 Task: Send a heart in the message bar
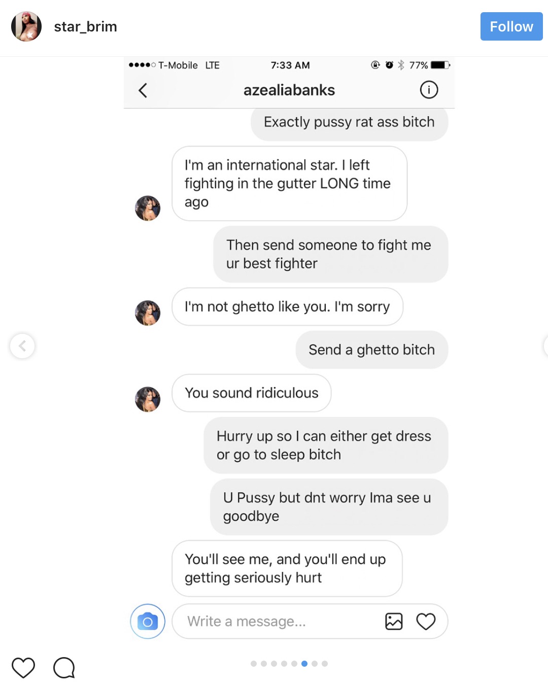coord(426,621)
